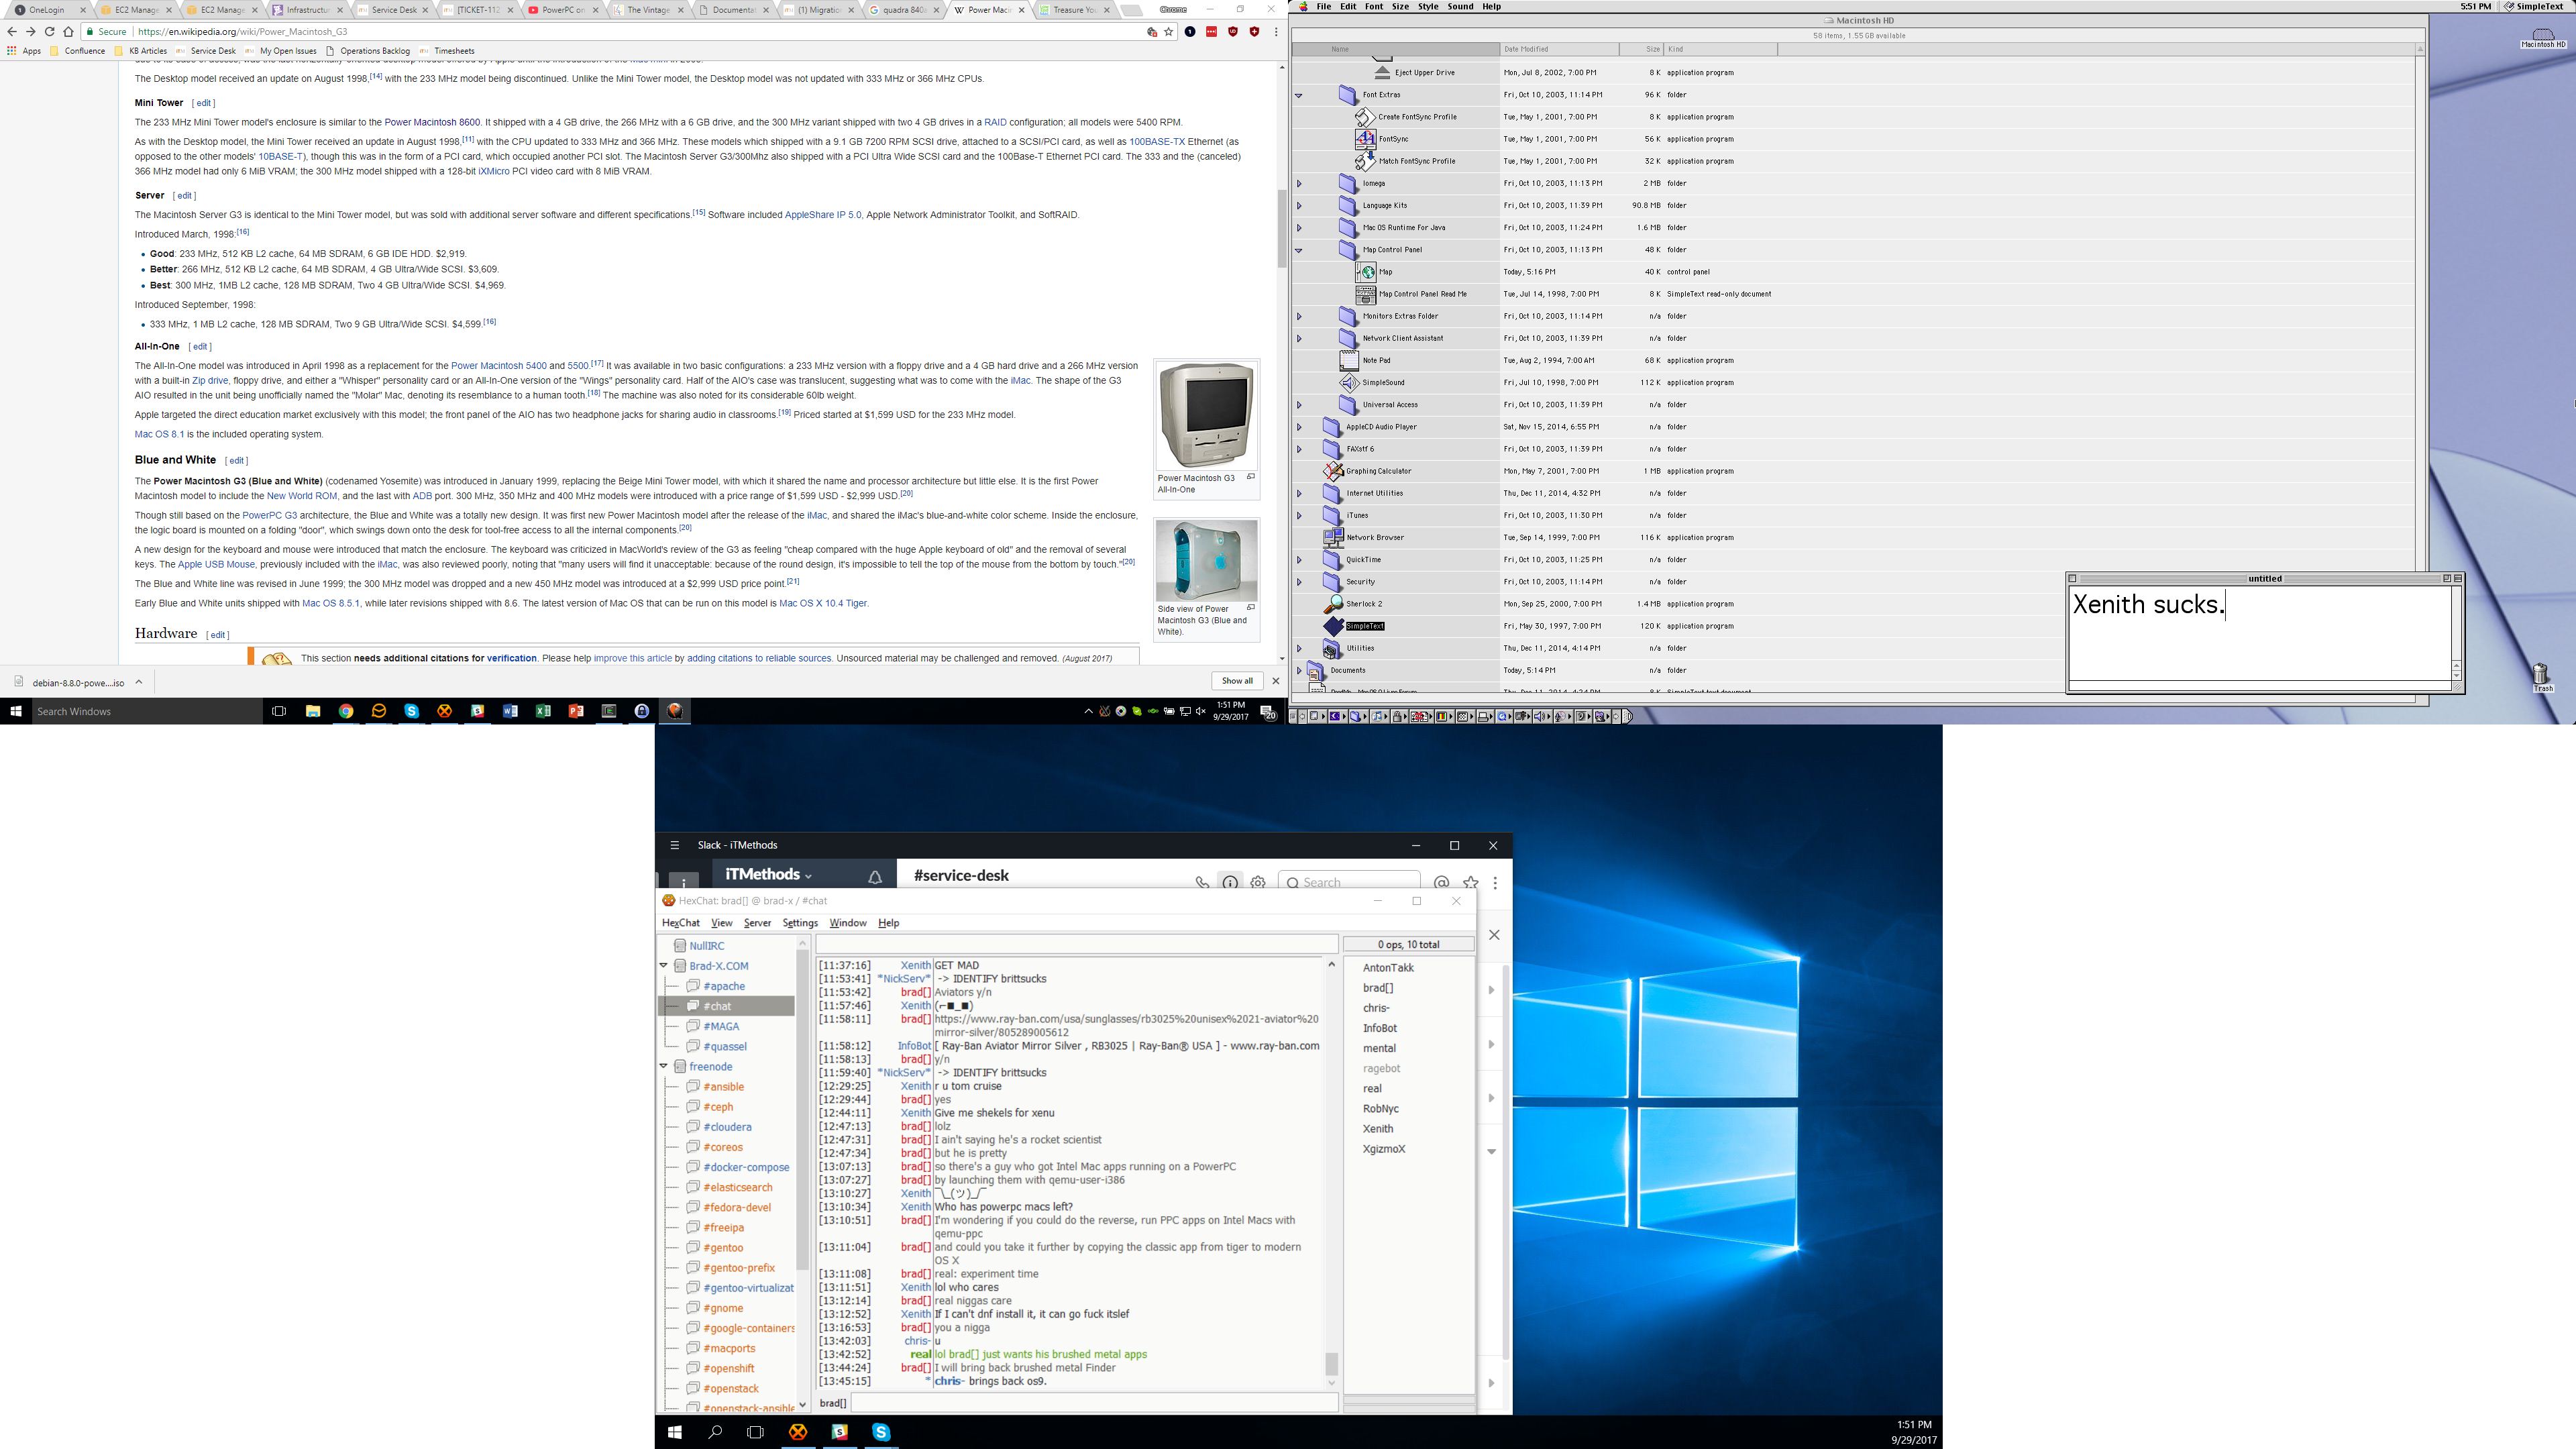Image resolution: width=2576 pixels, height=1449 pixels.
Task: Expand the QuickTime folder
Action: [x=1299, y=560]
